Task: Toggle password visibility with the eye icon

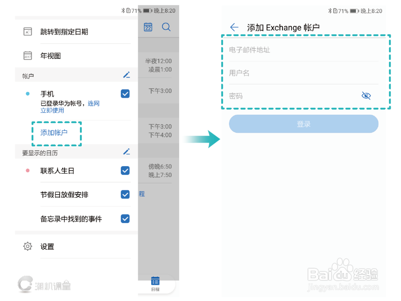Action: coord(366,96)
